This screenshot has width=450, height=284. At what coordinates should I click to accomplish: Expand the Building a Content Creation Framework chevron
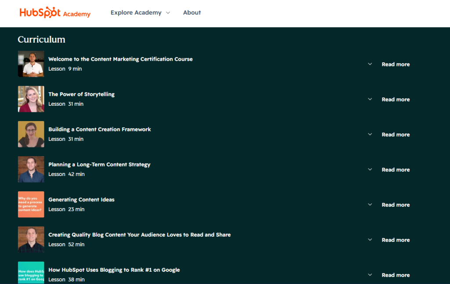(x=370, y=134)
